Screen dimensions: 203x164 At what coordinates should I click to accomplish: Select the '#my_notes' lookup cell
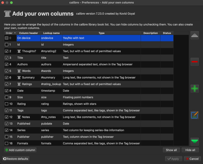pyautogui.click(x=51, y=117)
